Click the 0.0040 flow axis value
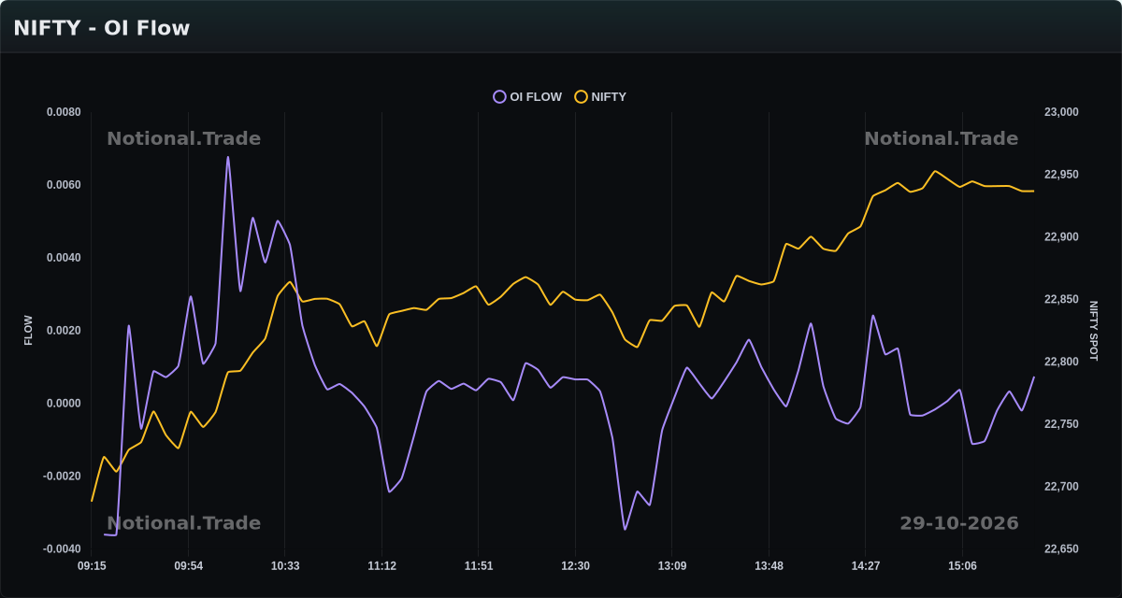 tap(64, 258)
